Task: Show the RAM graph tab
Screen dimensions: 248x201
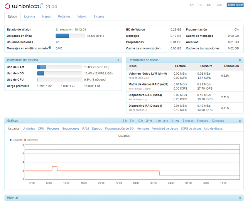Action: [x=85, y=129]
